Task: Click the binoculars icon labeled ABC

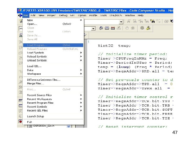Action: (140, 21)
